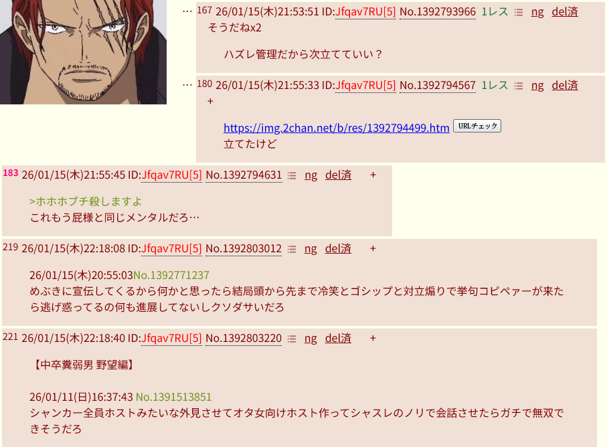The image size is (607, 447).
Task: Toggle ng filter on post 167
Action: tap(537, 12)
